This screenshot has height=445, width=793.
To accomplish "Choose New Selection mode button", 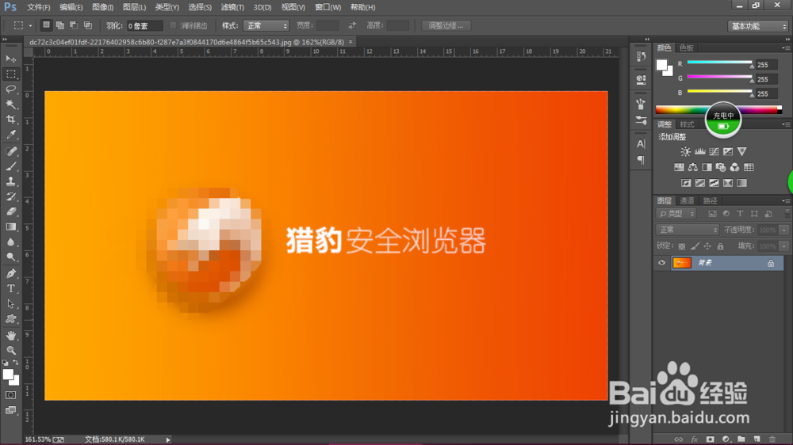I will tap(46, 25).
